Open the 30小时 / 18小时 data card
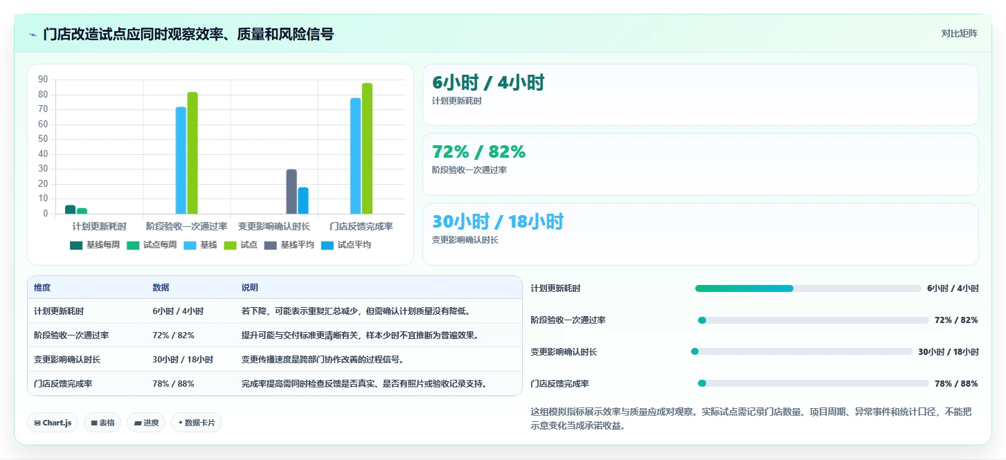This screenshot has width=1006, height=460. pos(701,234)
